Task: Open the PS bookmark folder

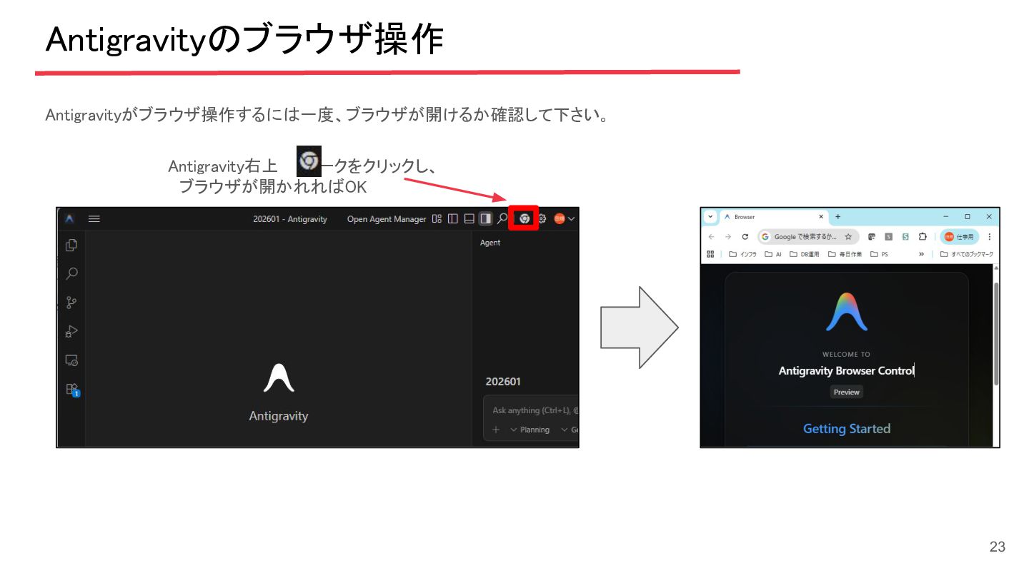Action: click(x=880, y=254)
